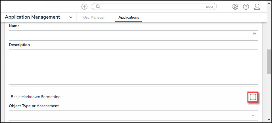Screen dimensions: 272x123
Task: Select the Applications tab
Action: [129, 18]
